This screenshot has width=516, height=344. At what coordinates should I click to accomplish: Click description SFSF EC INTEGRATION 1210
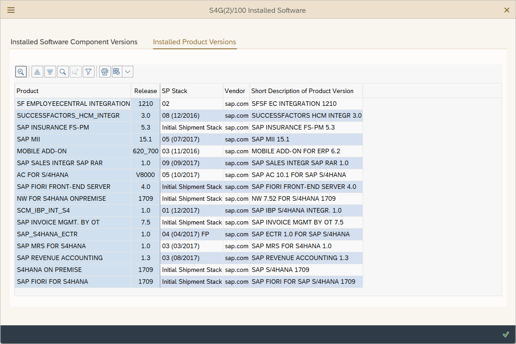[306, 104]
